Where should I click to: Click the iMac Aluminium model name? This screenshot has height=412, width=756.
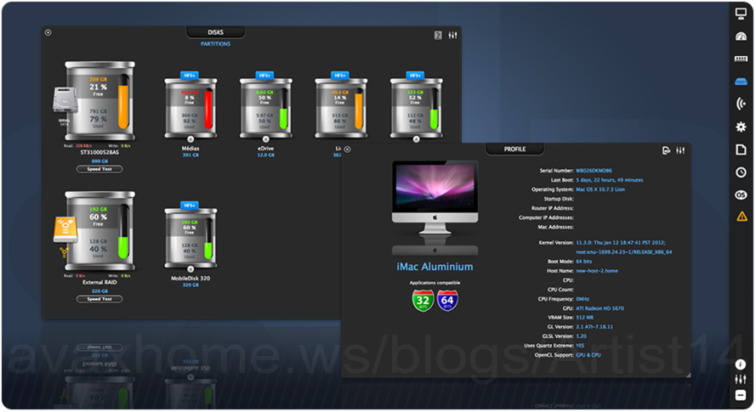435,267
